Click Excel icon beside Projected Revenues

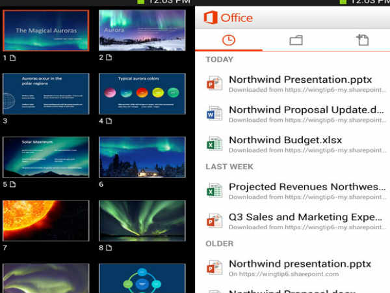[214, 190]
